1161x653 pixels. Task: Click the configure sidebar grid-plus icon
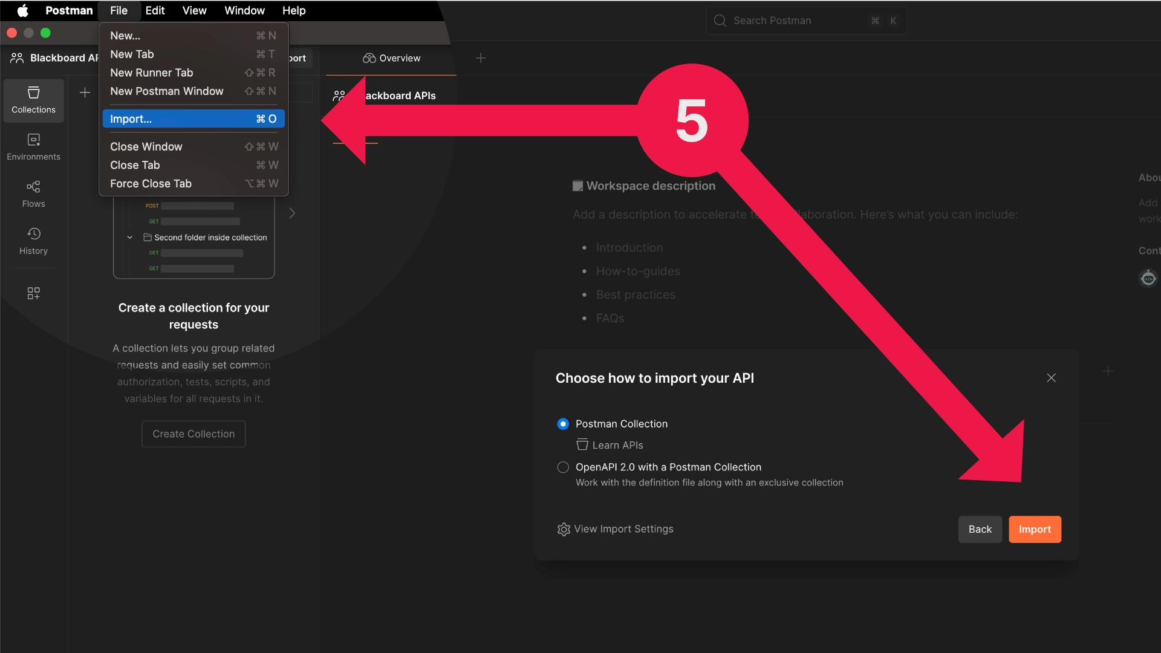(33, 293)
